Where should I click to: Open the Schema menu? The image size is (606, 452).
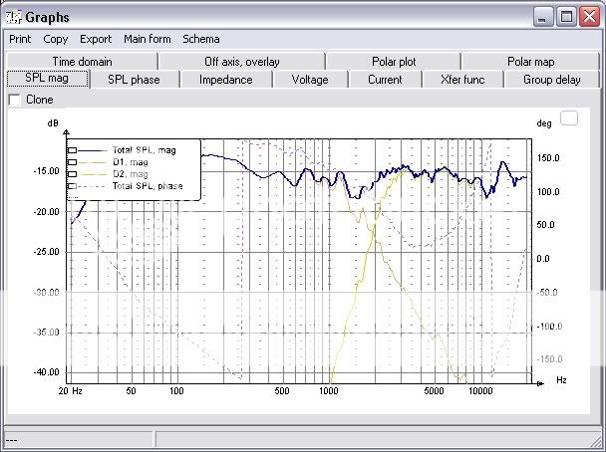click(x=200, y=39)
